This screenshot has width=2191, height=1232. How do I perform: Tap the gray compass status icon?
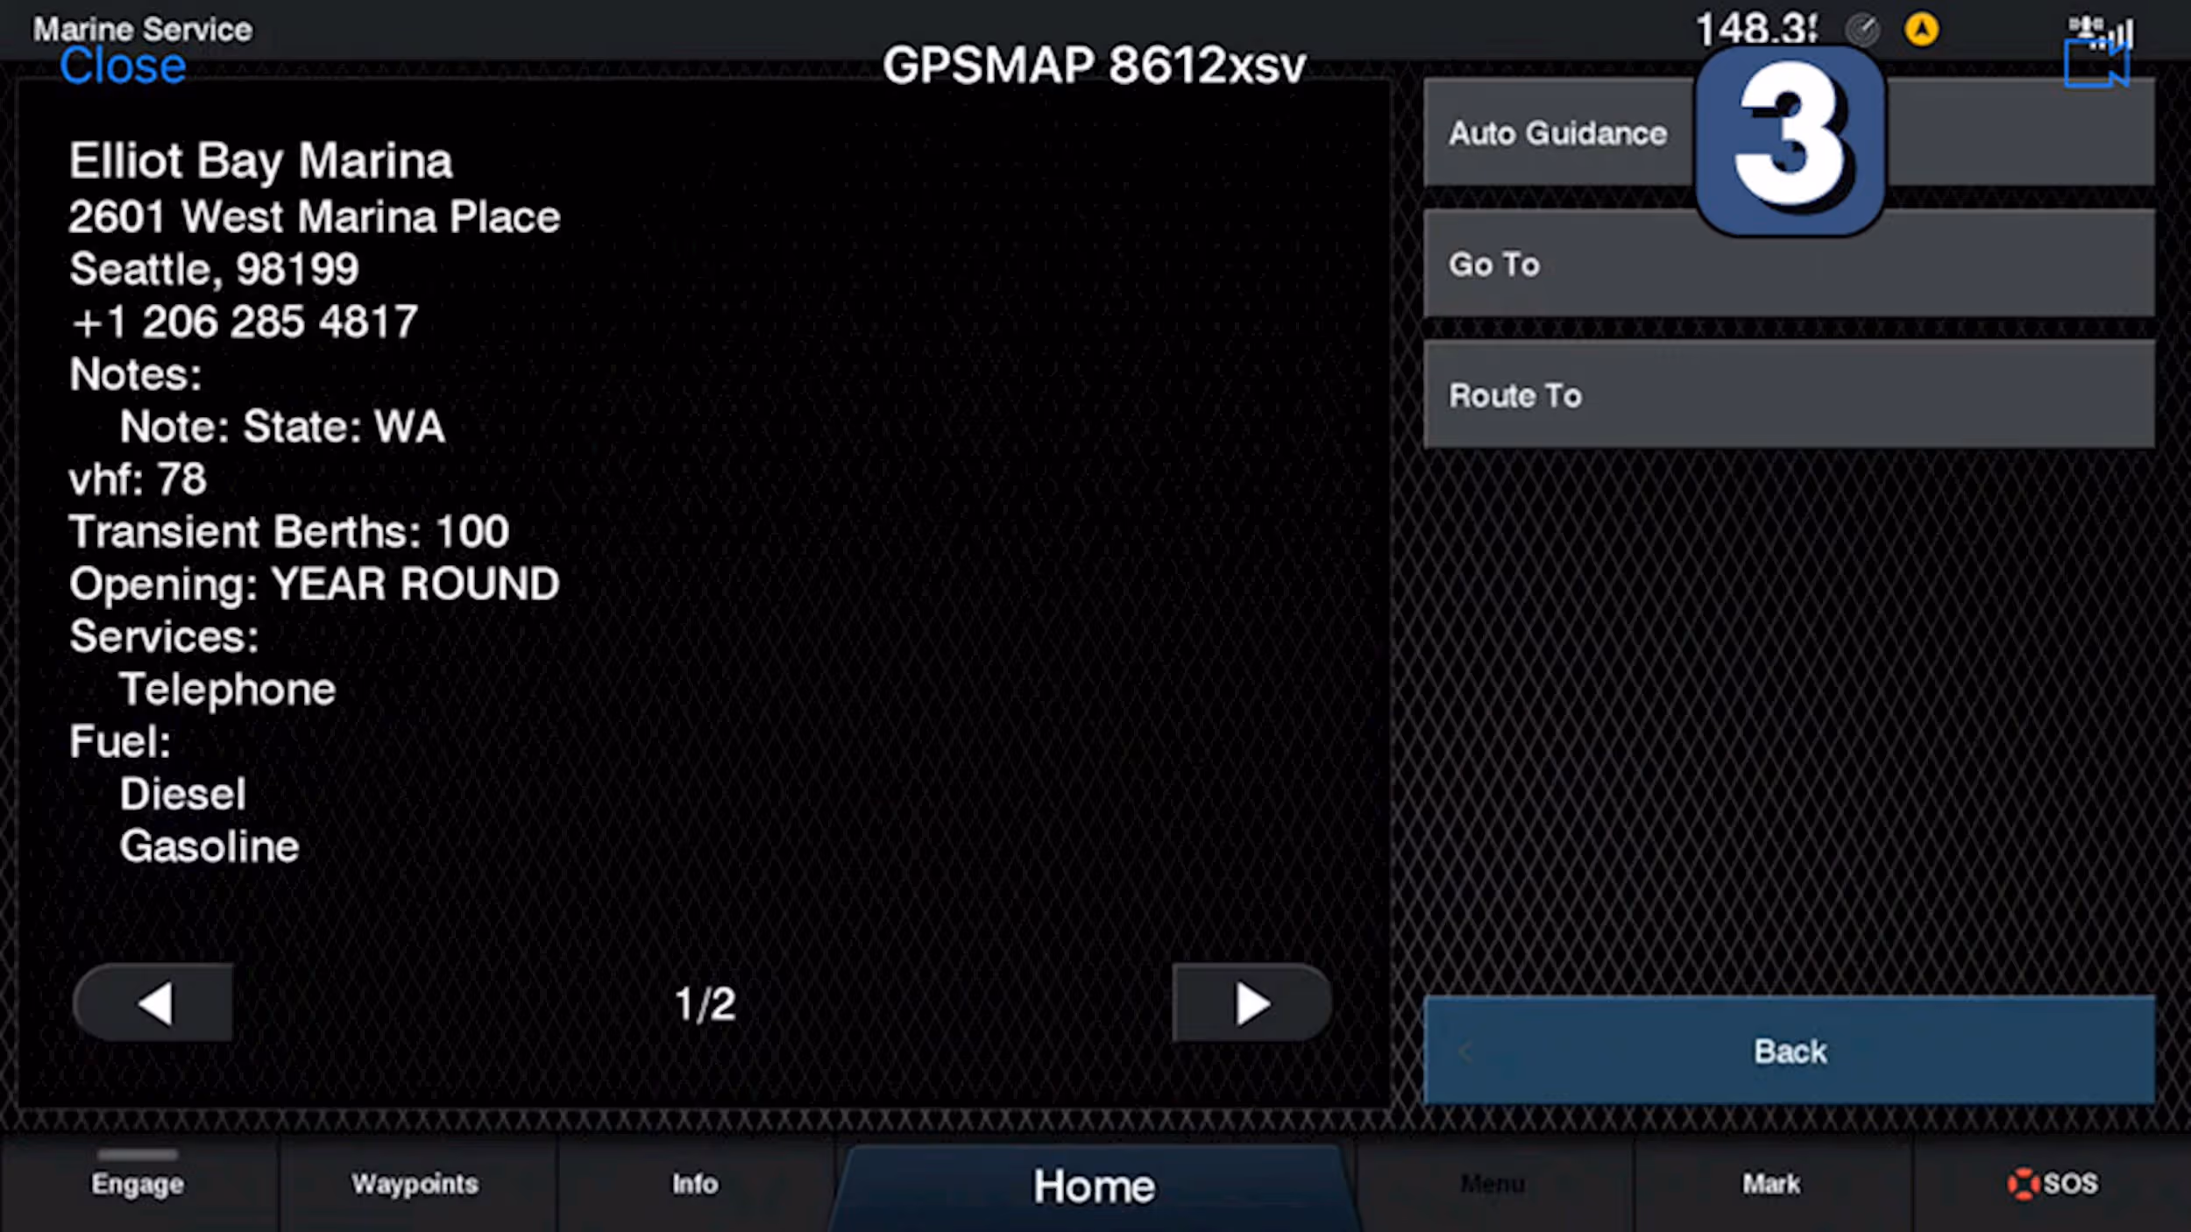point(1862,30)
